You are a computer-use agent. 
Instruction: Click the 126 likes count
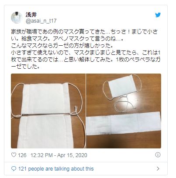pyautogui.click(x=22, y=155)
